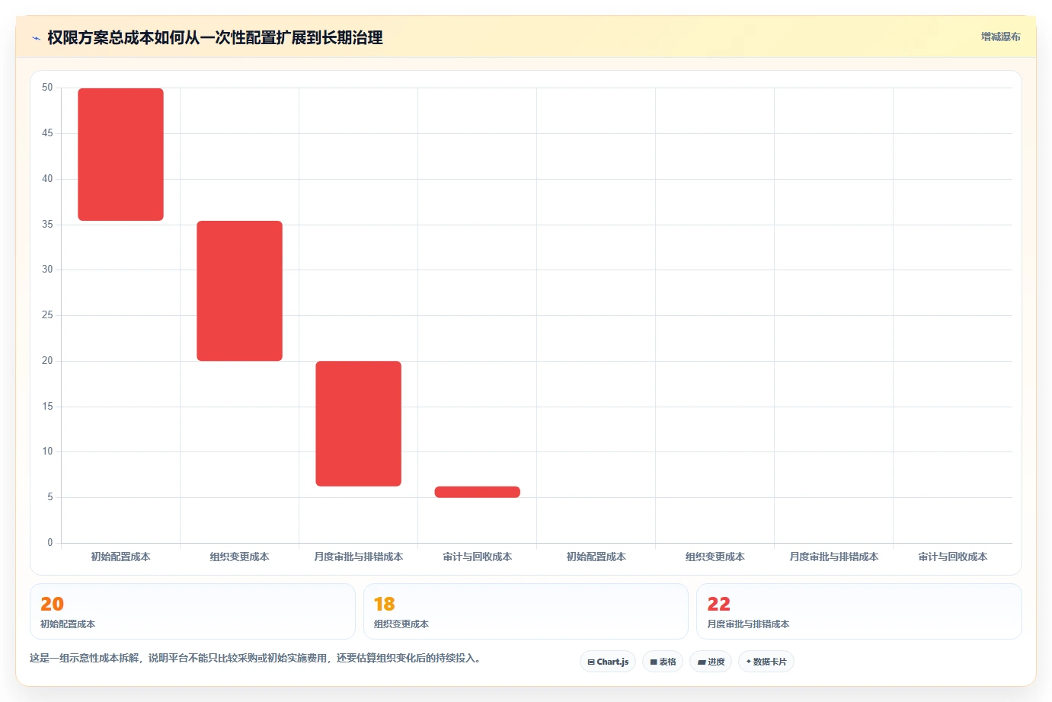Select the 进度 tag pill
Image resolution: width=1052 pixels, height=702 pixels.
click(711, 662)
